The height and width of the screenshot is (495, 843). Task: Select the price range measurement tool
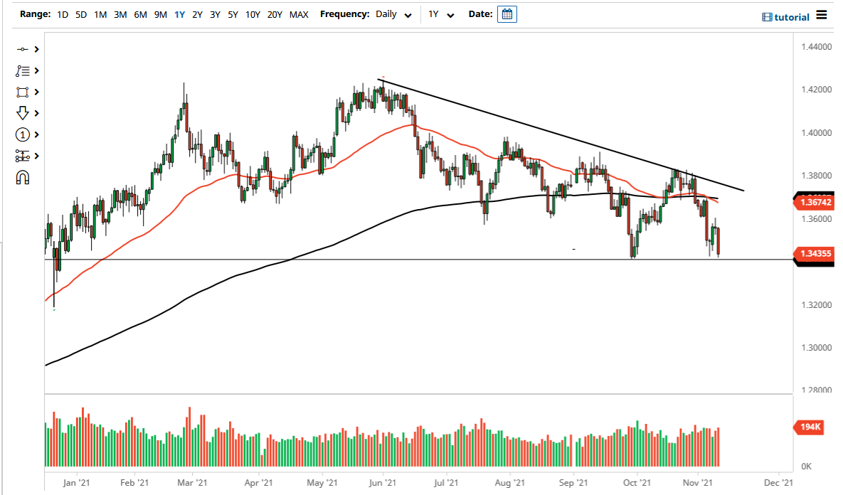21,156
